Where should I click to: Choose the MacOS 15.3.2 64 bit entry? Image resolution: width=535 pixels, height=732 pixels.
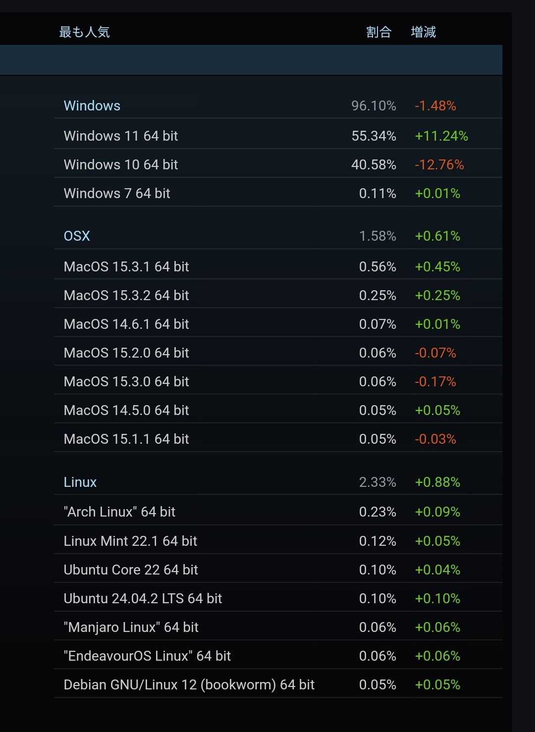point(126,296)
